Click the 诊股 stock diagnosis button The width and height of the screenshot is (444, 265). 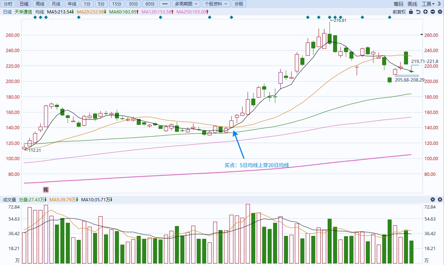point(239,4)
